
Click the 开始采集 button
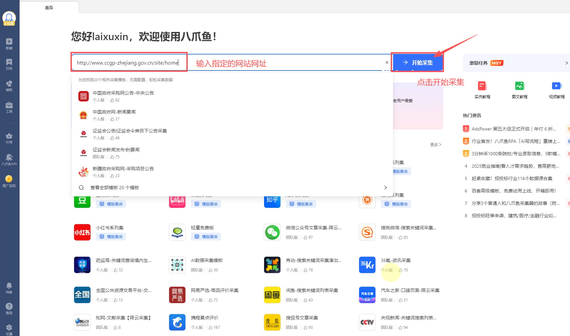[418, 62]
